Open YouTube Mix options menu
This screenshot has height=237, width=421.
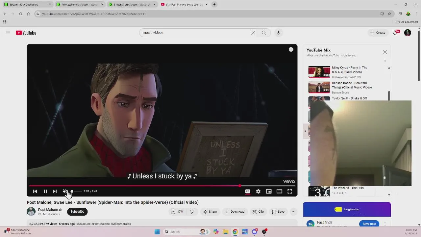[x=385, y=62]
